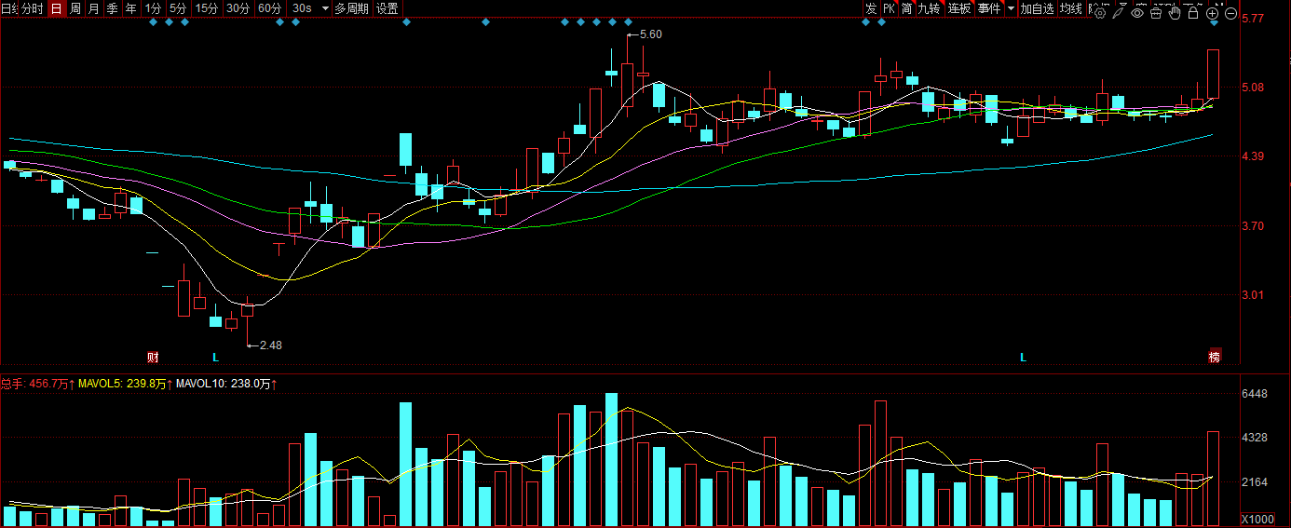Switch to 周 weekly period

tap(75, 8)
